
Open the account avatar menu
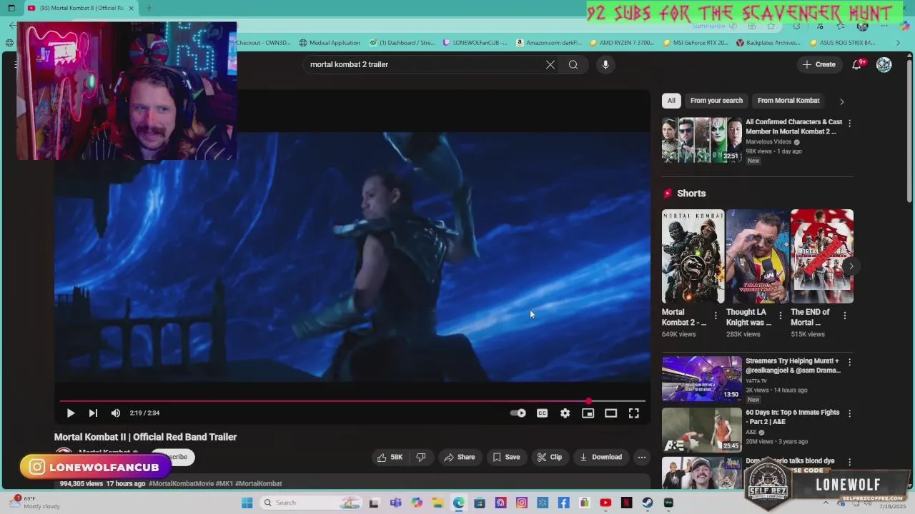tap(884, 64)
